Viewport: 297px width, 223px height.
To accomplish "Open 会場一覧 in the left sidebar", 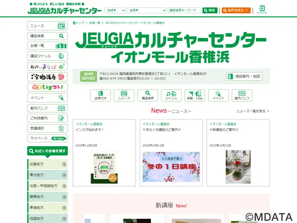I will tap(48, 46).
